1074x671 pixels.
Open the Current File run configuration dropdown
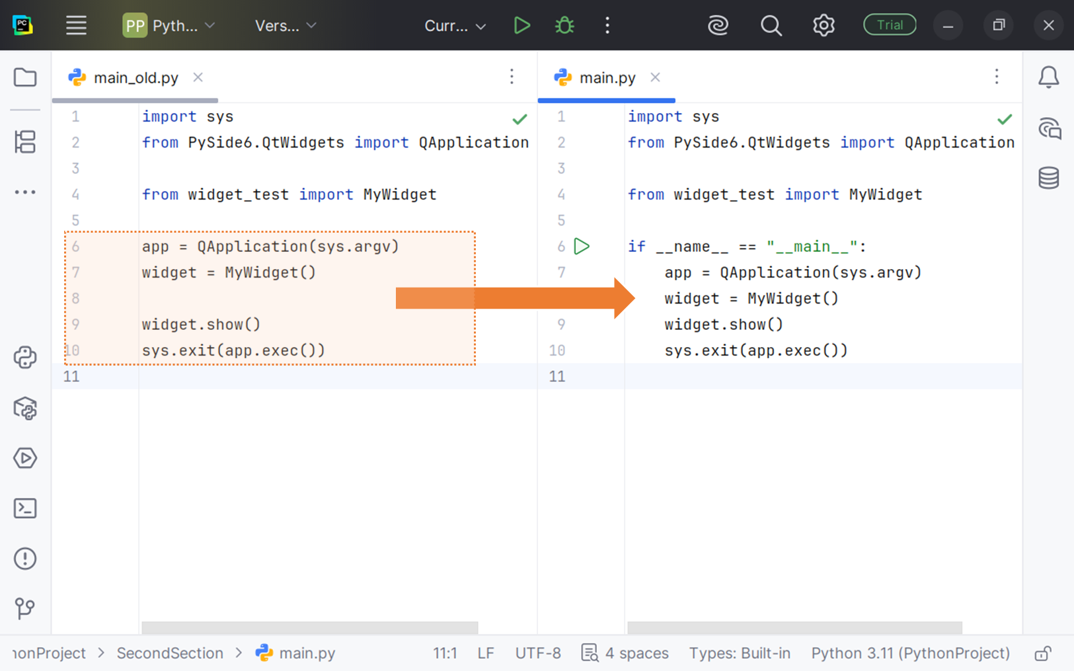tap(455, 26)
